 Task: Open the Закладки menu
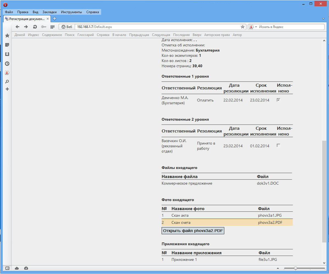[x=49, y=12]
